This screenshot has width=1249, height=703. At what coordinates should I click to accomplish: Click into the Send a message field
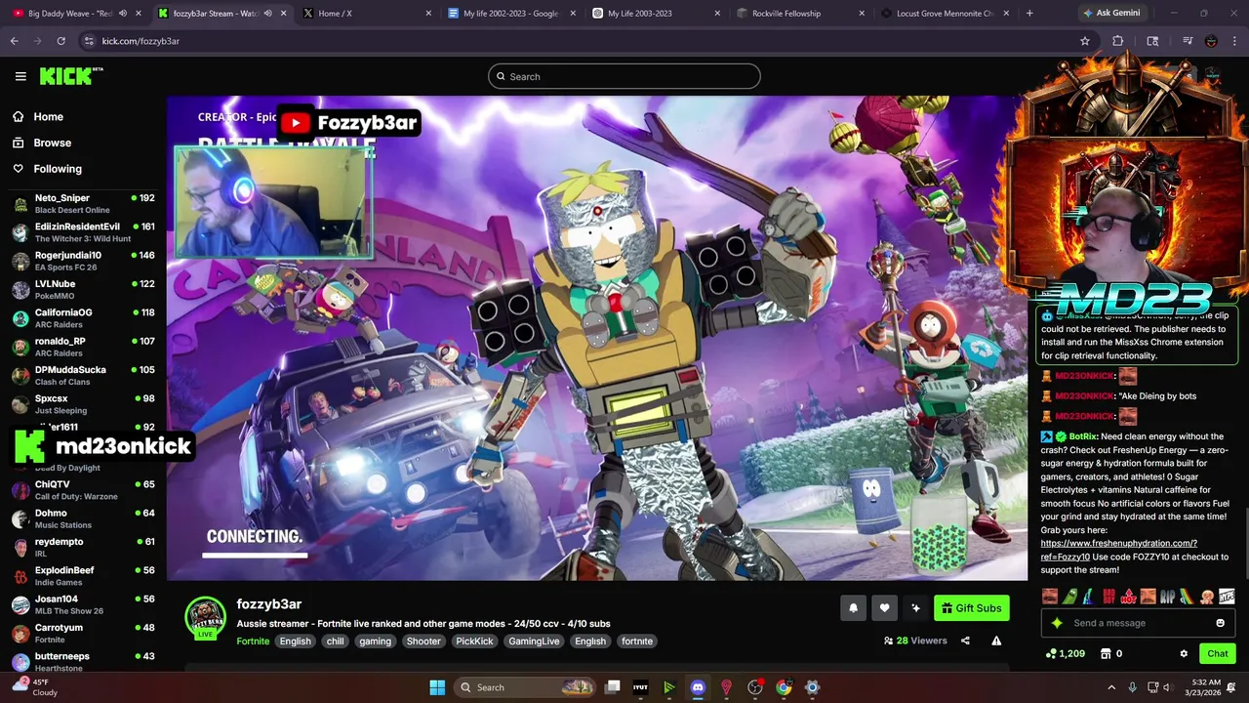pos(1140,623)
